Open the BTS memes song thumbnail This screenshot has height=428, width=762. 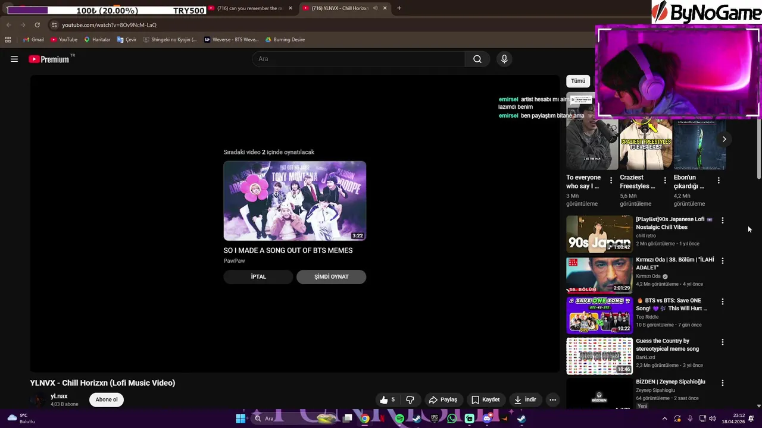click(x=295, y=201)
